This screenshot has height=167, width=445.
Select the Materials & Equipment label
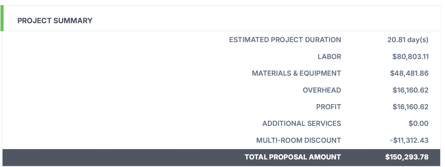(296, 73)
